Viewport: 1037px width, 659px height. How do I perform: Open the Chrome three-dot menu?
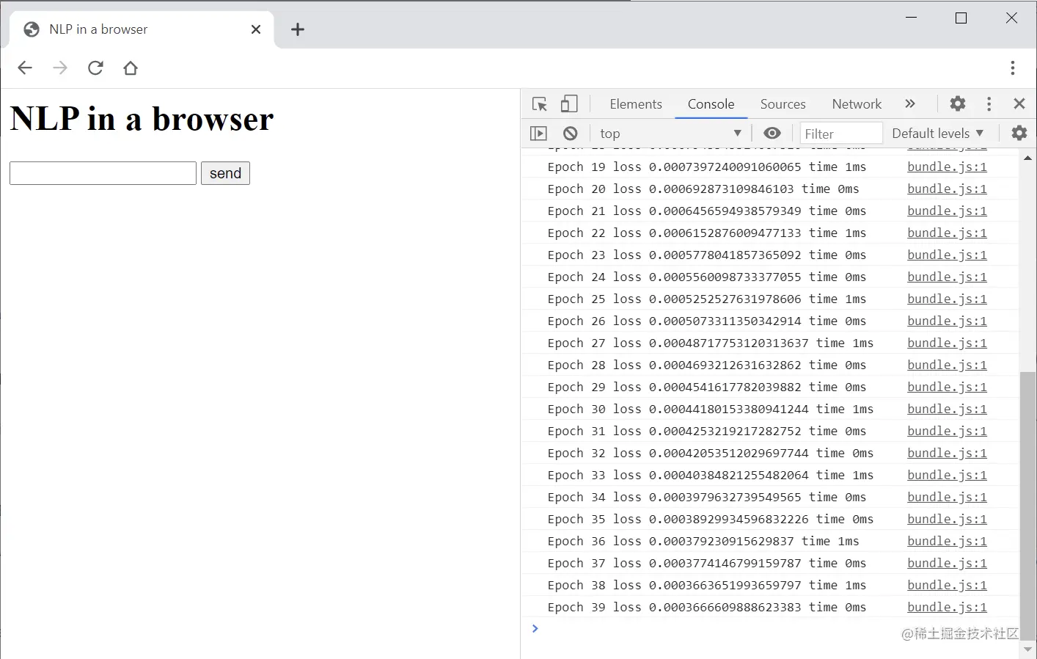[x=1013, y=68]
